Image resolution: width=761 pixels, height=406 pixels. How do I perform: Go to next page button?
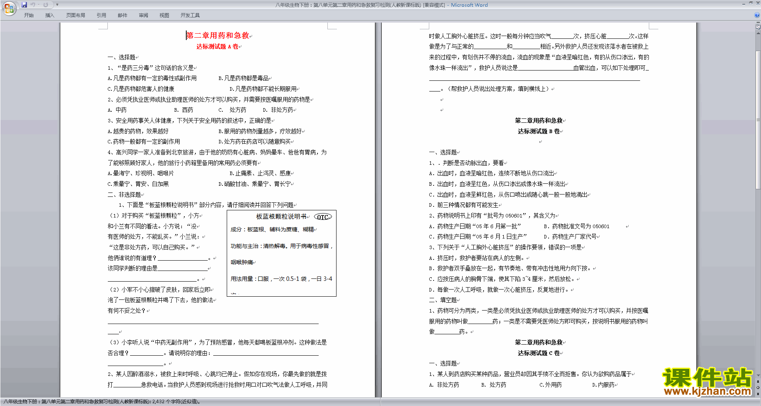758,394
